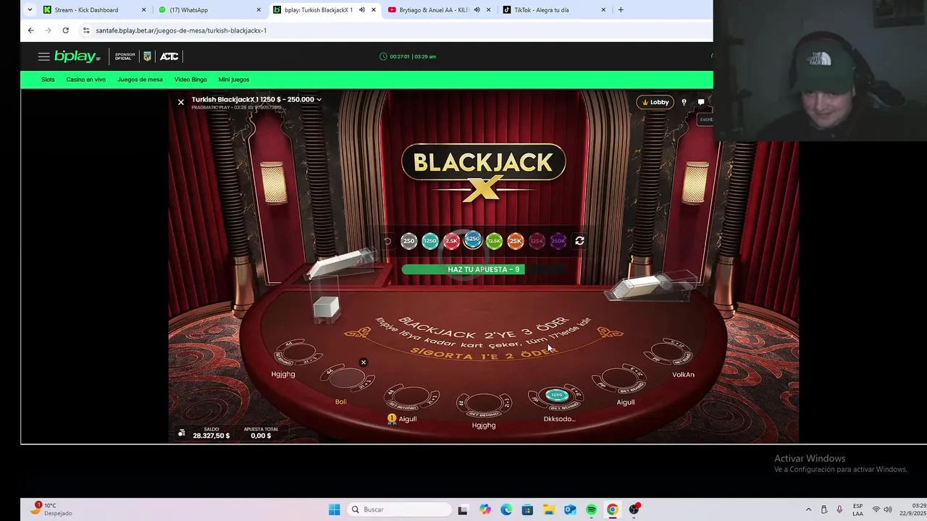927x521 pixels.
Task: Remove Boli seat with the X button
Action: 364,363
